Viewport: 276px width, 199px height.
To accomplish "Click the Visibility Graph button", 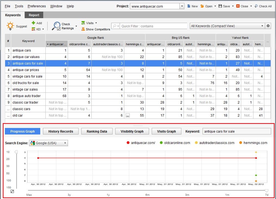I will tap(132, 131).
